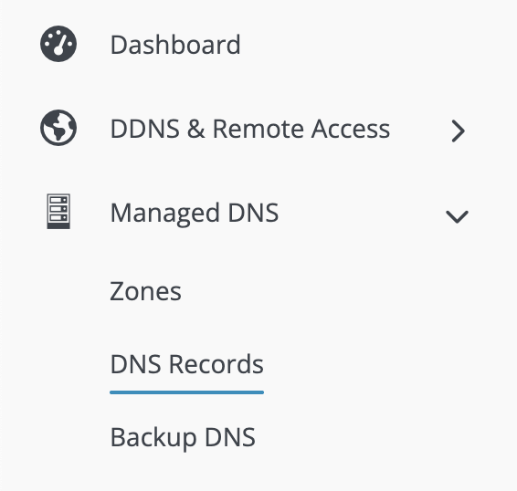Collapse the Managed DNS down chevron
This screenshot has width=517, height=491.
[x=457, y=217]
